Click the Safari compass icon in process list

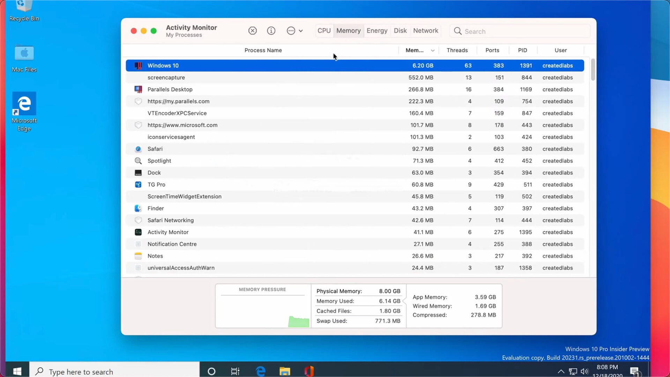[138, 149]
